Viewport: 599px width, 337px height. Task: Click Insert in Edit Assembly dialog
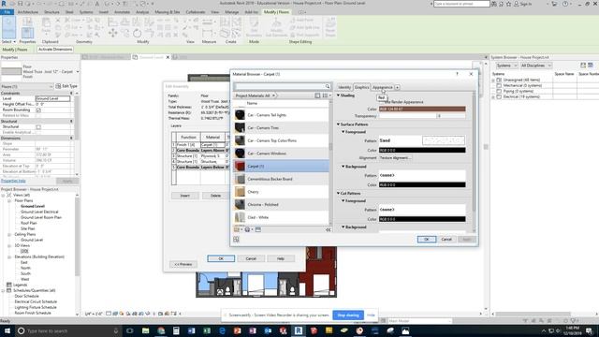pos(185,196)
